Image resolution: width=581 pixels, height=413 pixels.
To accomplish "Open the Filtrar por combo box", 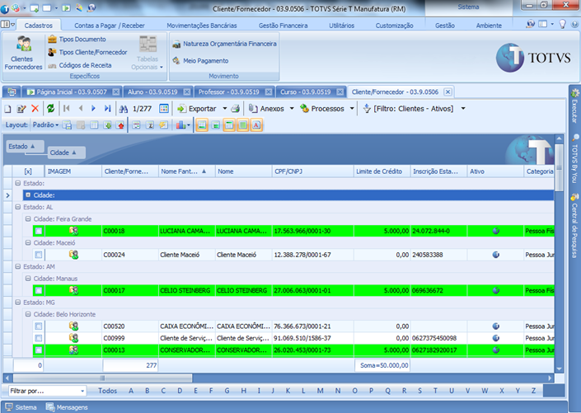I will [48, 391].
